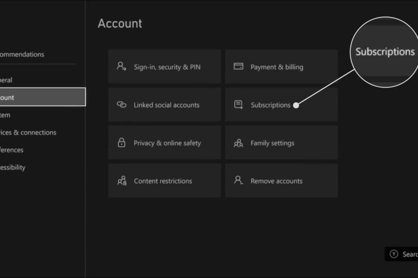Select the General sidebar item
The height and width of the screenshot is (278, 418).
pyautogui.click(x=6, y=80)
